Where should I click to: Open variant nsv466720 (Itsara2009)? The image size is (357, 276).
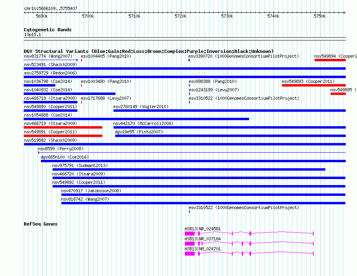(79, 174)
